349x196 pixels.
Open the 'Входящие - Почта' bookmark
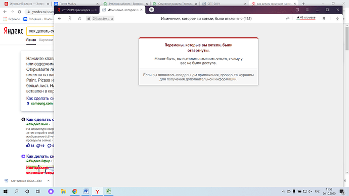coord(38,19)
